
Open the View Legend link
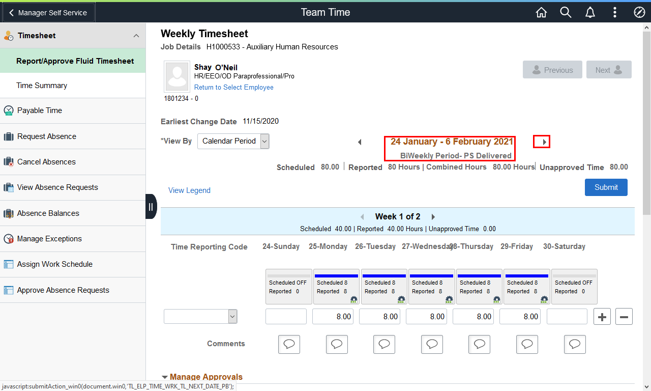189,190
